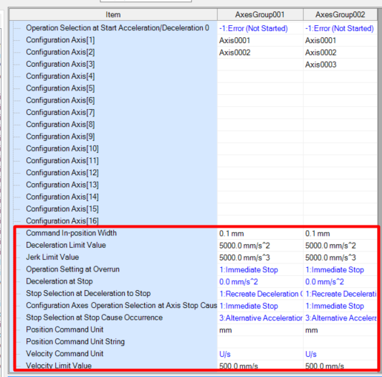Open AxesGroup001 Configuration Axes Operation Immediate Stop
This screenshot has width=382, height=377.
[x=260, y=306]
